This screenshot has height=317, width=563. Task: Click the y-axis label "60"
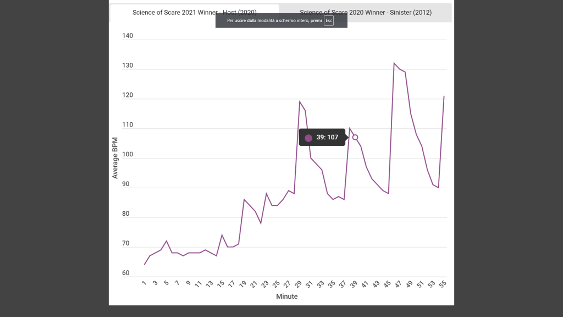(x=126, y=273)
